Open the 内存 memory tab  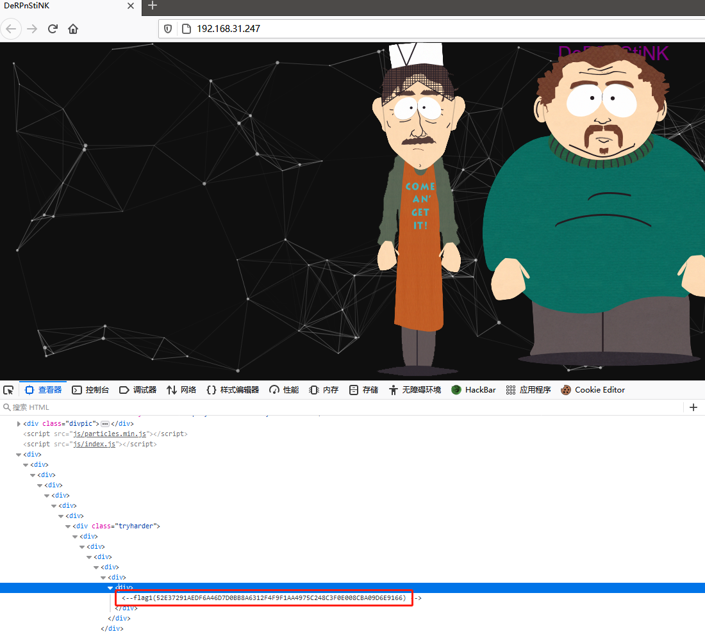324,390
